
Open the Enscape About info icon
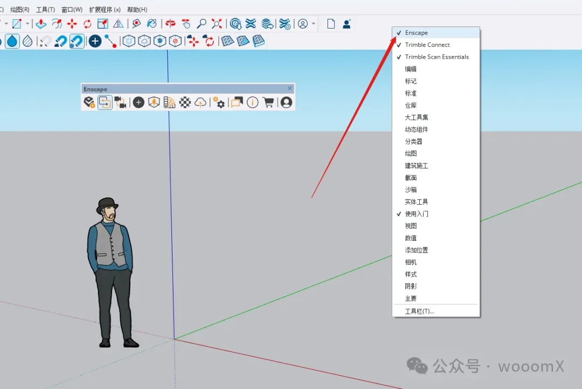[252, 102]
